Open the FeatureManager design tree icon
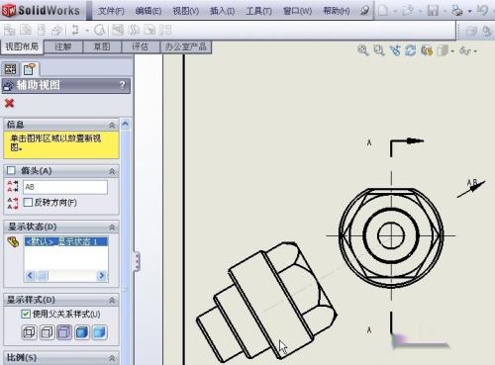The image size is (495, 365). pos(10,69)
